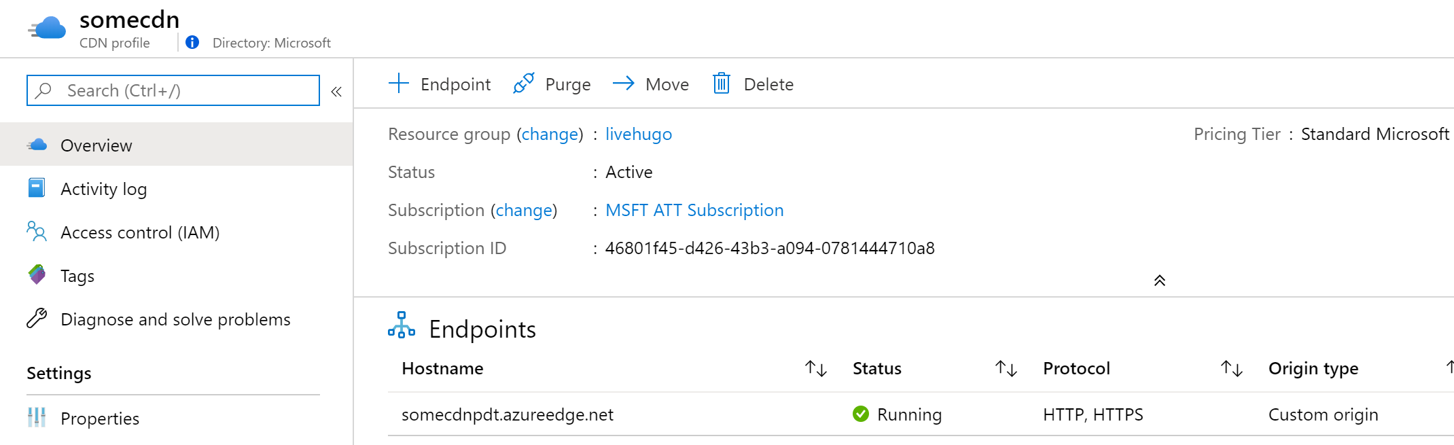Sort endpoints by Protocol column arrows
1454x445 pixels.
coord(1231,368)
